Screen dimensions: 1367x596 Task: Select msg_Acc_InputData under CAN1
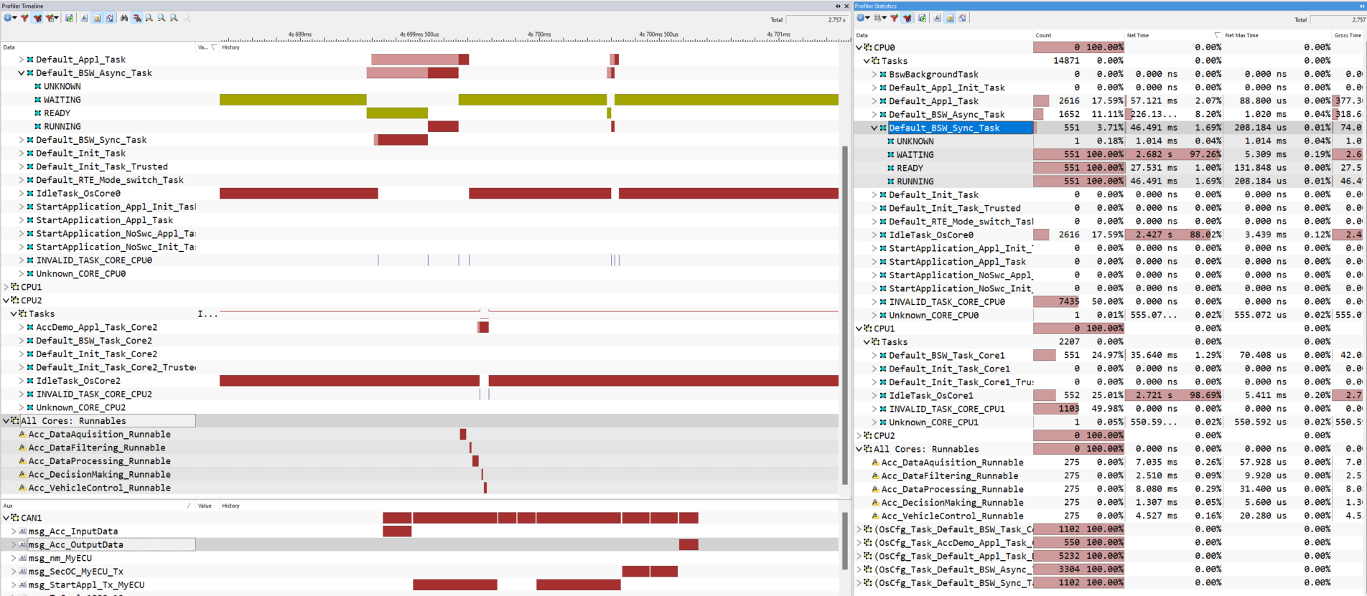pyautogui.click(x=73, y=531)
